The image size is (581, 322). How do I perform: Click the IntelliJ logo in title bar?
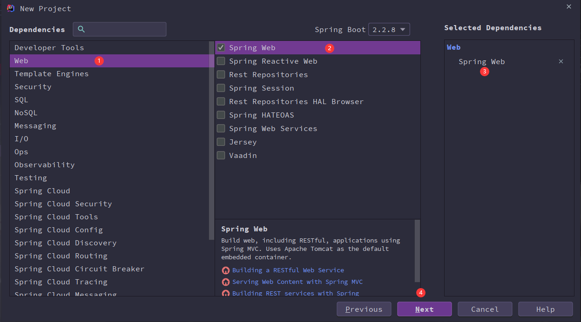(11, 8)
